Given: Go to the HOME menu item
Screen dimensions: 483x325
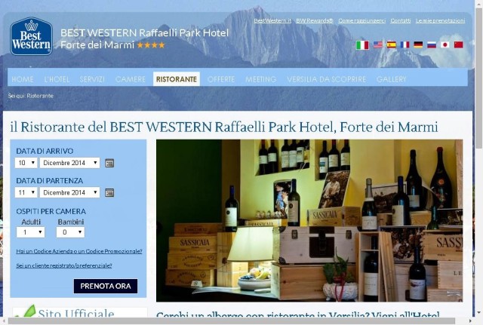Looking at the screenshot, I should 23,79.
